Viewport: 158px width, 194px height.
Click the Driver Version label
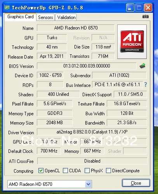click(x=21, y=133)
